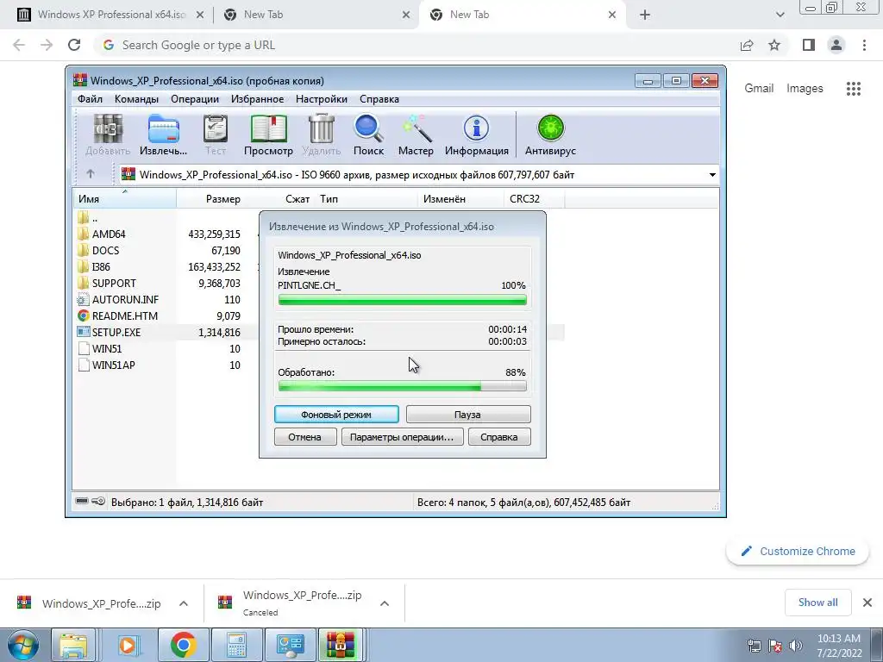Select the AMD64 folder
Viewport: 883px width, 662px height.
click(102, 234)
